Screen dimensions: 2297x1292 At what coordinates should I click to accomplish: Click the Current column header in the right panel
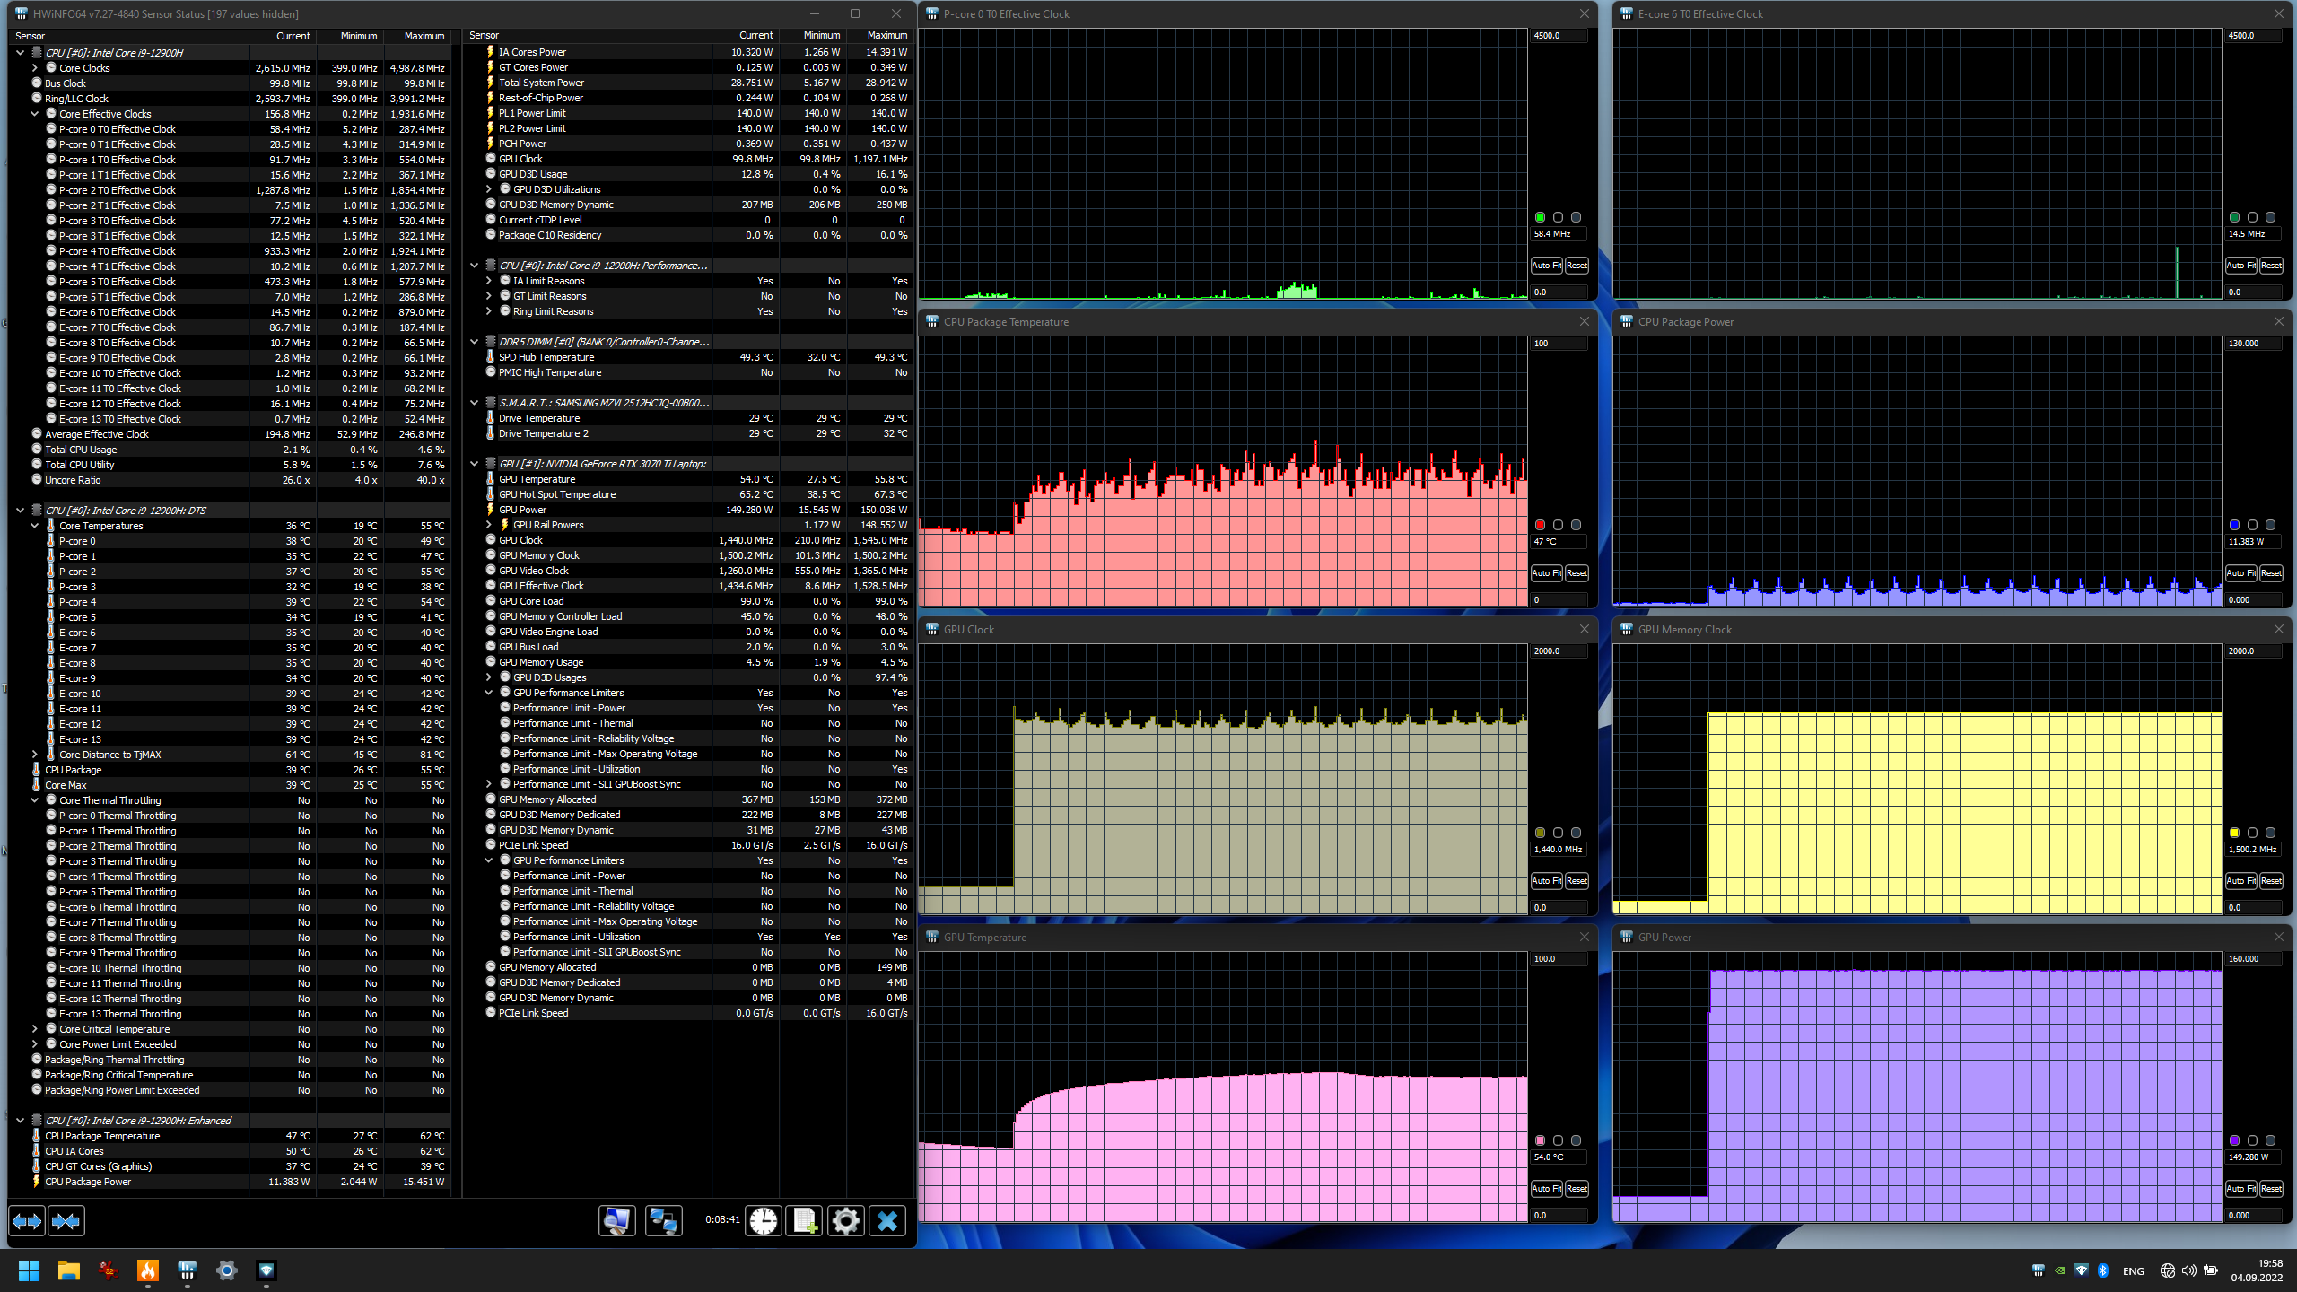point(755,35)
